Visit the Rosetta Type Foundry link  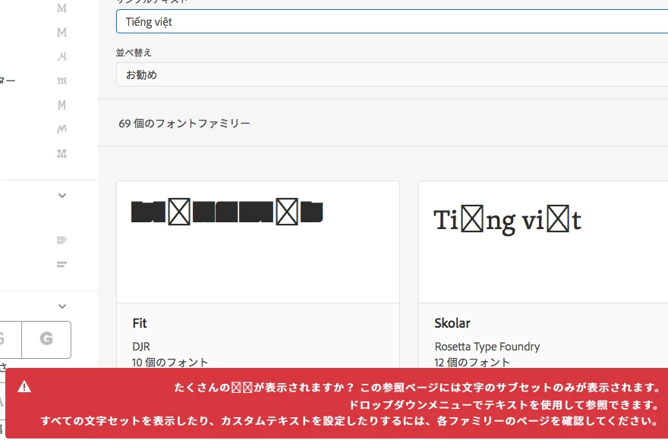pyautogui.click(x=487, y=347)
